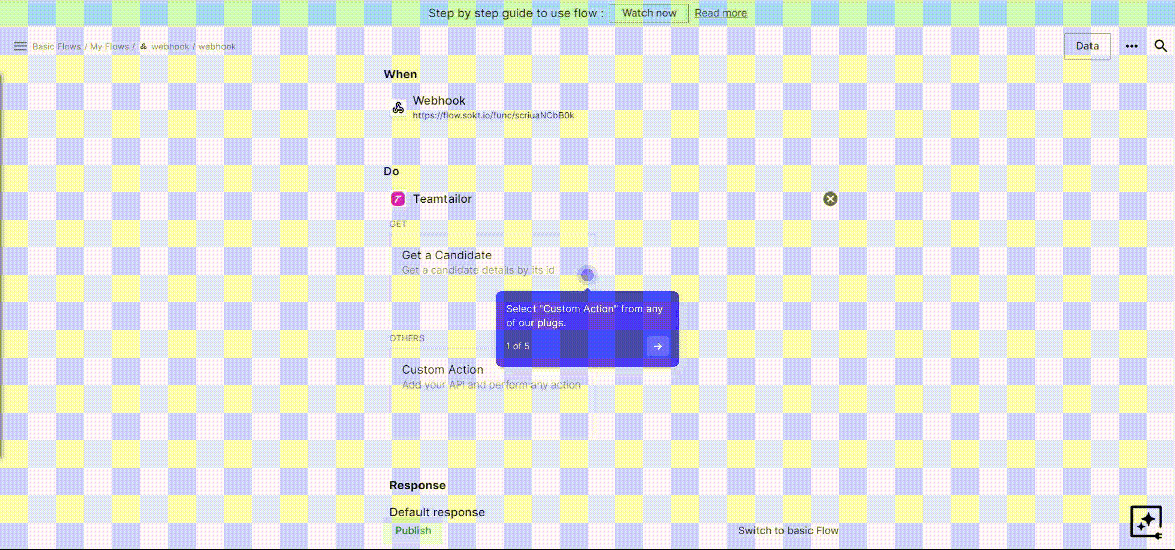The image size is (1175, 550).
Task: Click the webhook icon in breadcrumb
Action: (144, 46)
